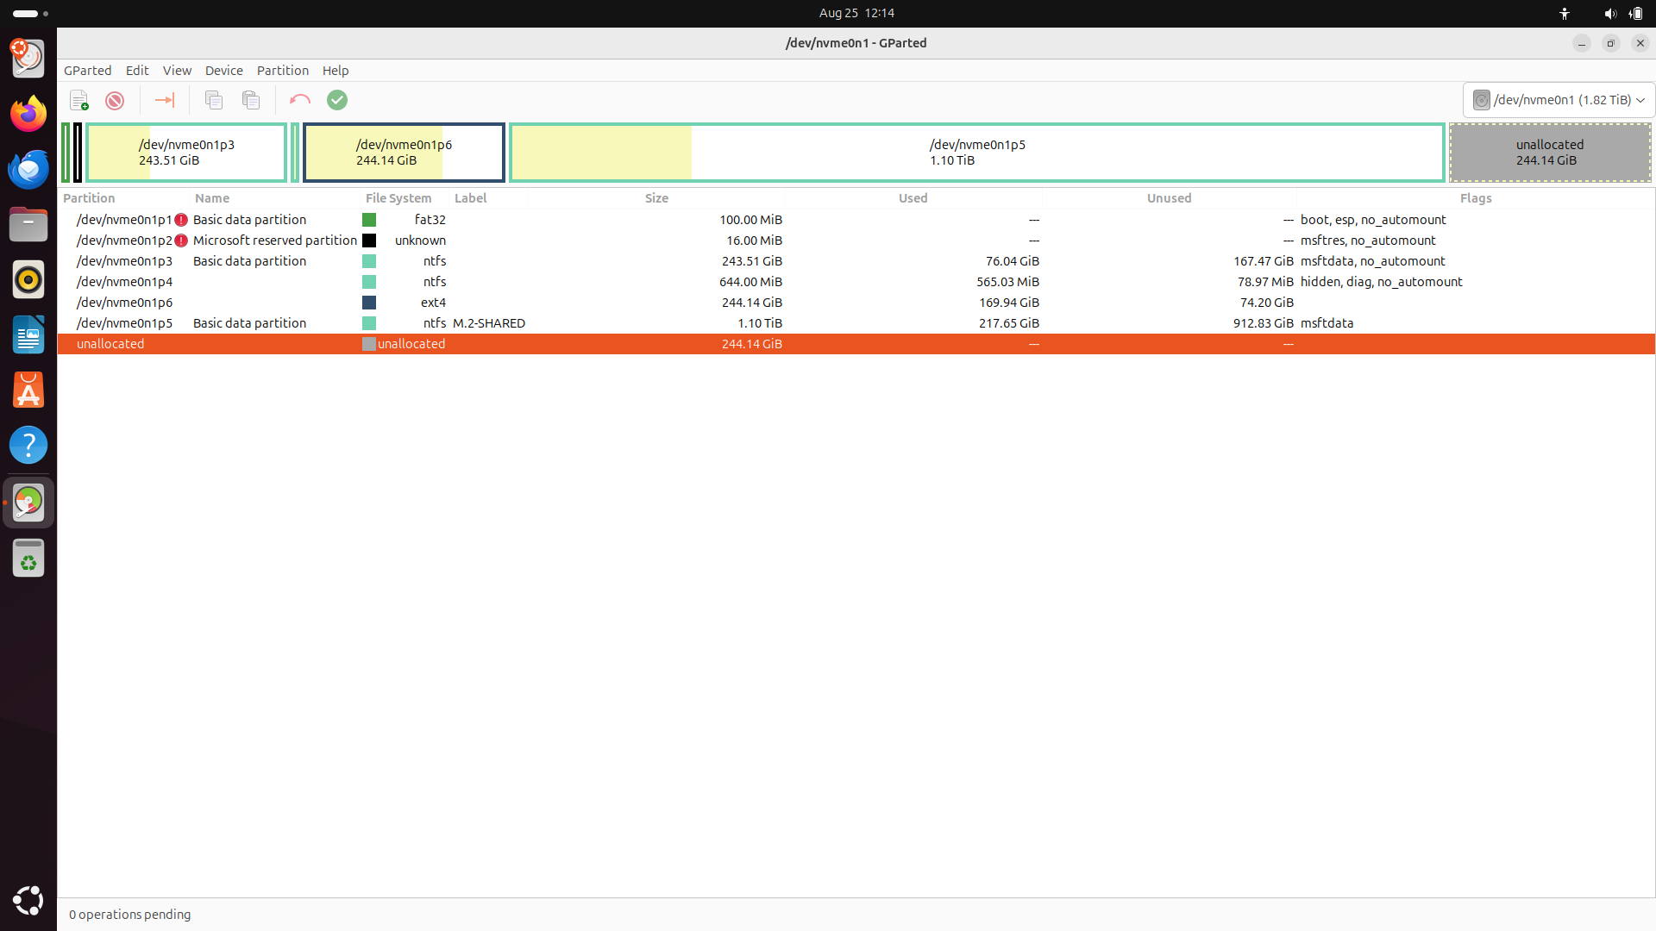Click the ext4 dark blue color swatch

(x=369, y=303)
